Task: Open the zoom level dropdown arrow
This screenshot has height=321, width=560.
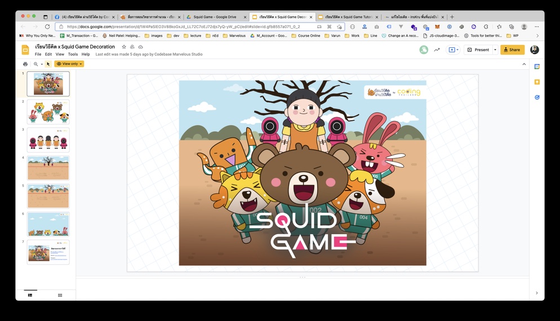Action: tap(42, 64)
